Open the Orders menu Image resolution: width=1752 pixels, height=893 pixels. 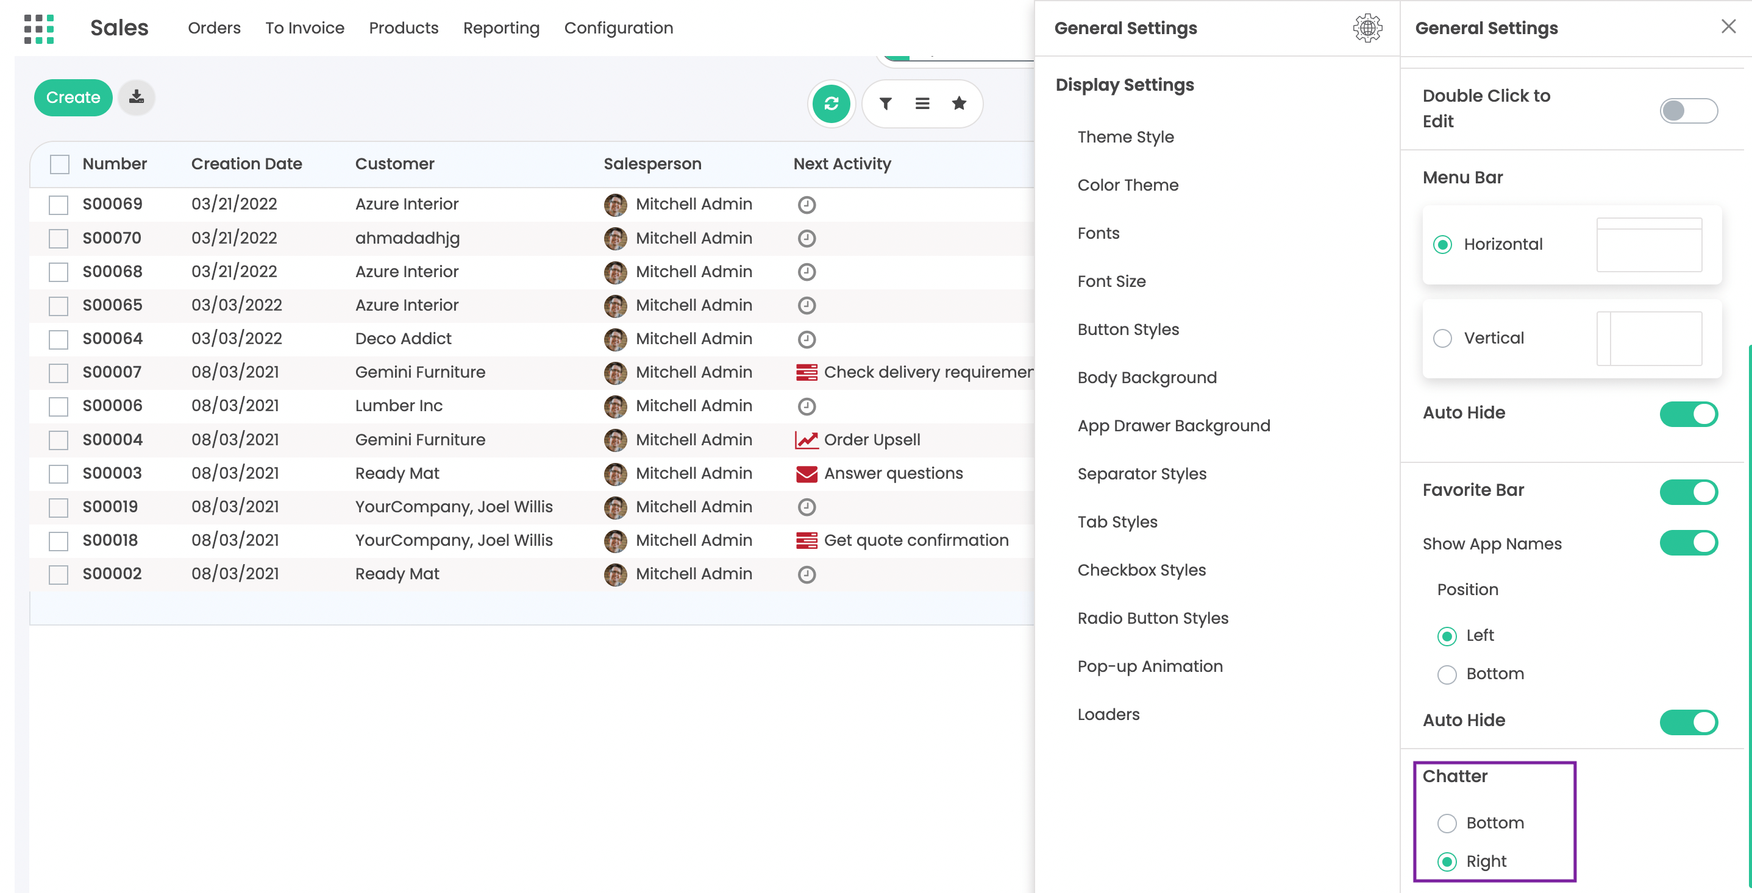[x=213, y=28]
